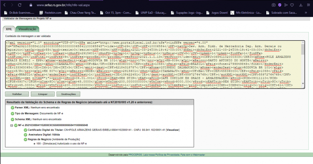Click the green check next to Certificado Digital

tap(25, 130)
